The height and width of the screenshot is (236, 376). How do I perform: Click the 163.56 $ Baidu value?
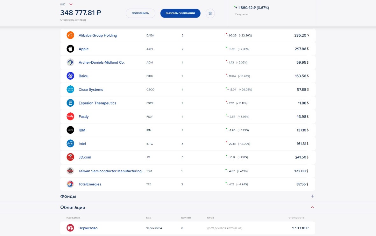coord(302,76)
